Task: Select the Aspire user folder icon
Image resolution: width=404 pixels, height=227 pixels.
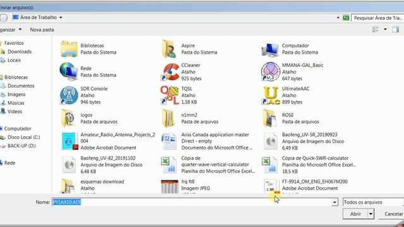Action: coord(169,49)
